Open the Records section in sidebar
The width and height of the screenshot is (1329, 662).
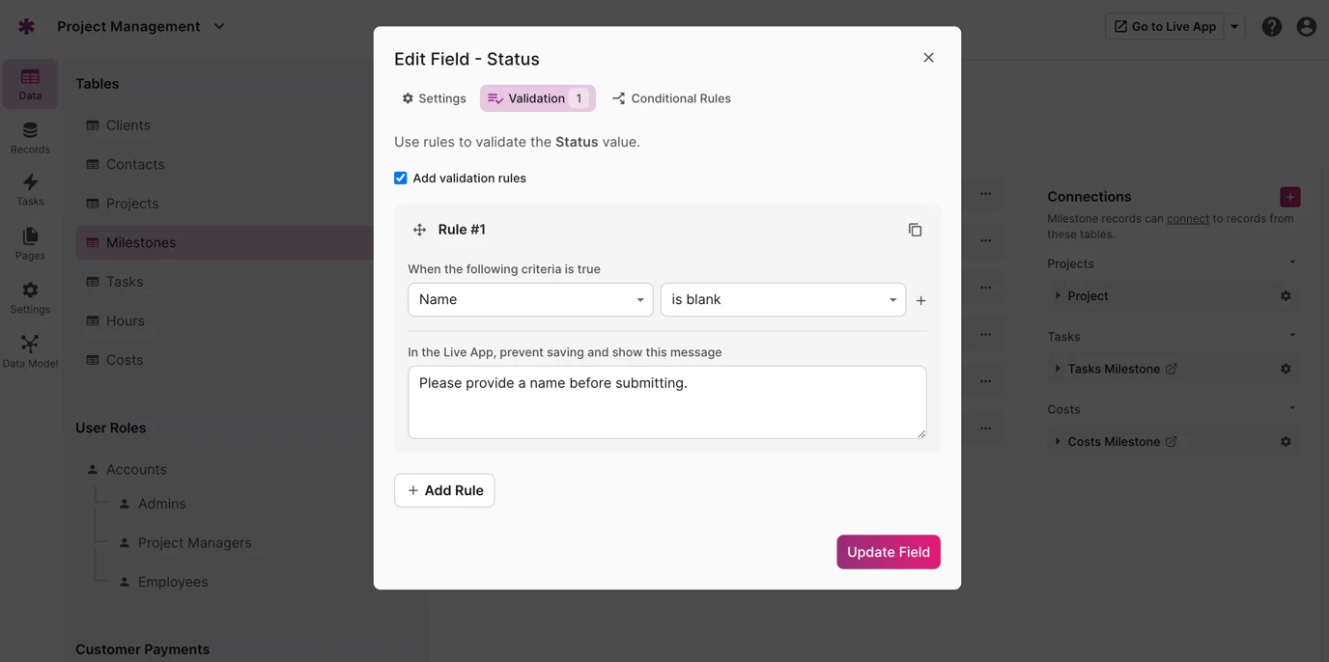tap(30, 138)
